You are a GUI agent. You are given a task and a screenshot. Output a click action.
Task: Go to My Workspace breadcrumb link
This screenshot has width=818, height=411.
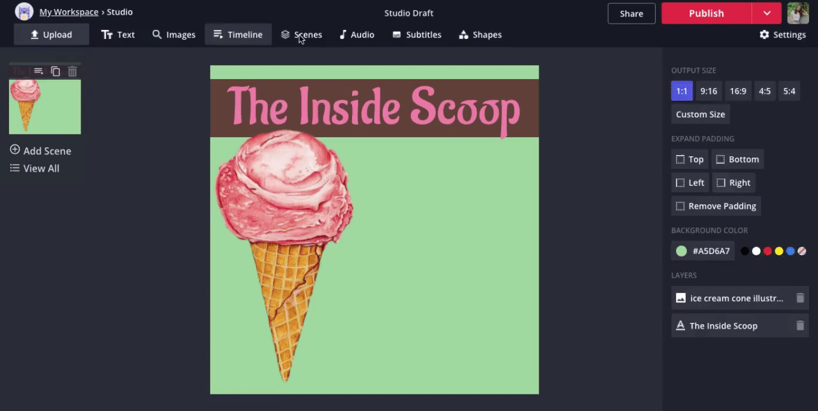tap(69, 12)
